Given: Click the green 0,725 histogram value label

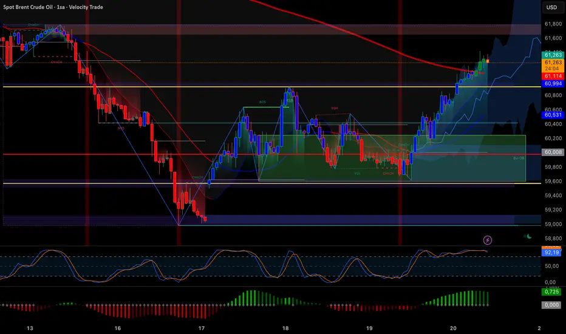Looking at the screenshot, I should 551,291.
